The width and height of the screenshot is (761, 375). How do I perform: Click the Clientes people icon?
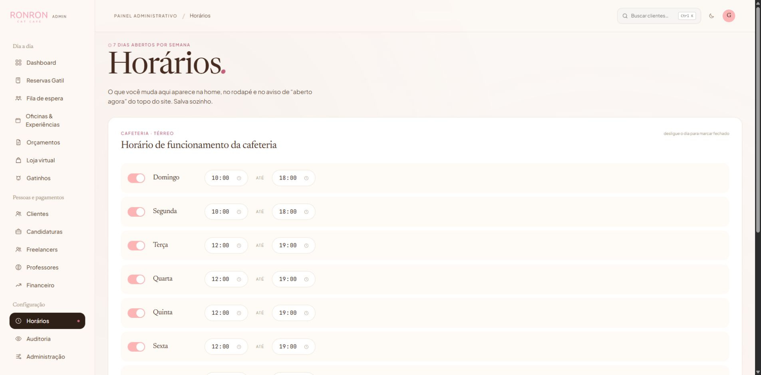[18, 214]
